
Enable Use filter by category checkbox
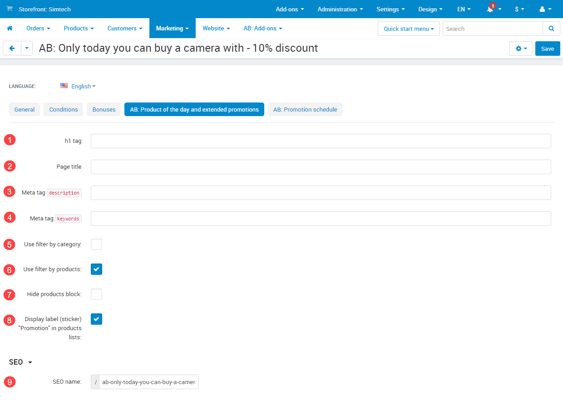(x=96, y=244)
